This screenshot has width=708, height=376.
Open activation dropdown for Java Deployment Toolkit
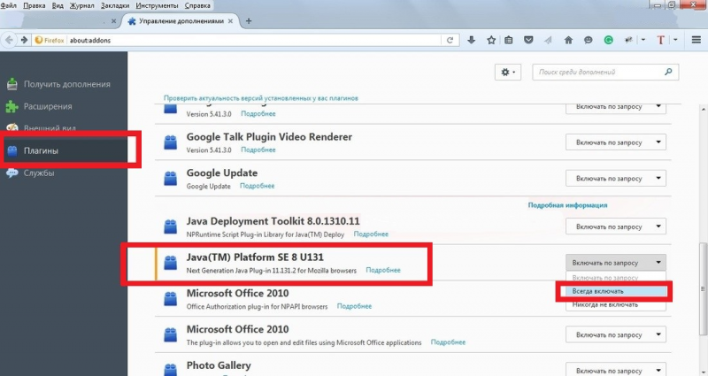pyautogui.click(x=616, y=227)
